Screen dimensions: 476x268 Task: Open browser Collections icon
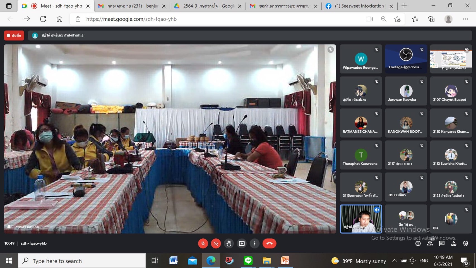(431, 19)
